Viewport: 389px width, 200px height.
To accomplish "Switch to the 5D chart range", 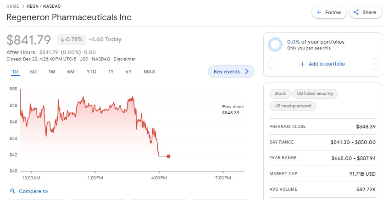I will (33, 72).
